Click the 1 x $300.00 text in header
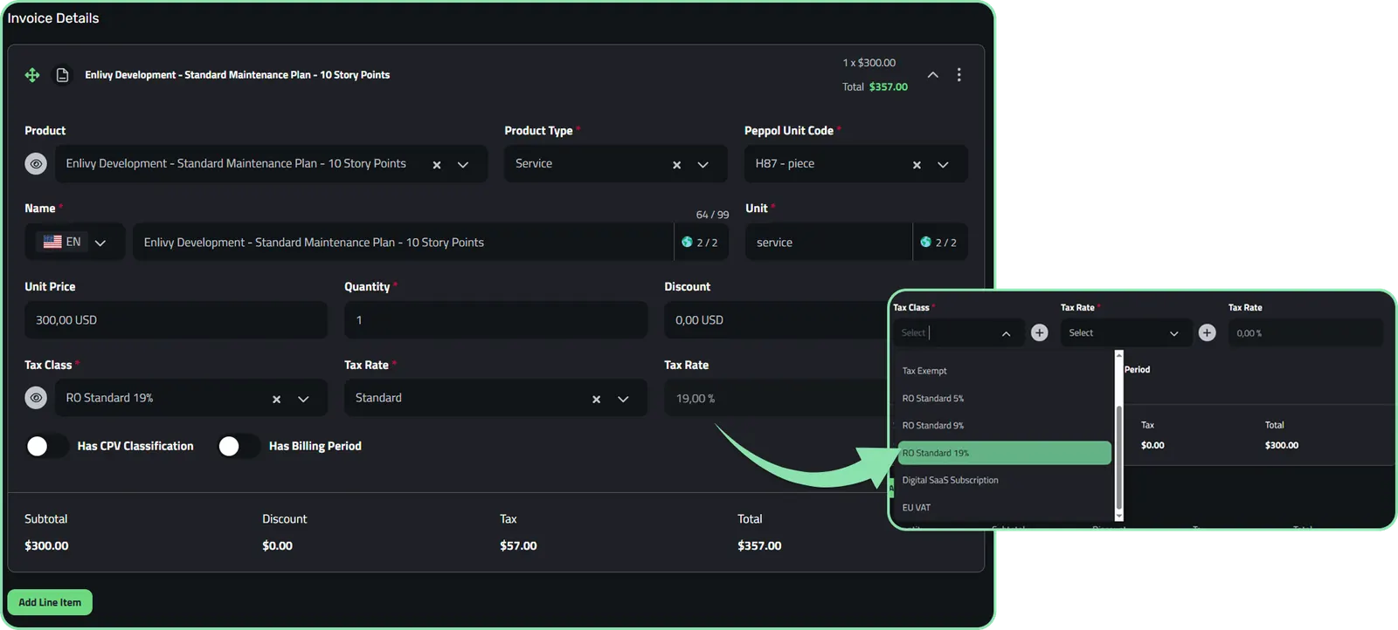Screen dimensions: 1398x630 pos(869,63)
